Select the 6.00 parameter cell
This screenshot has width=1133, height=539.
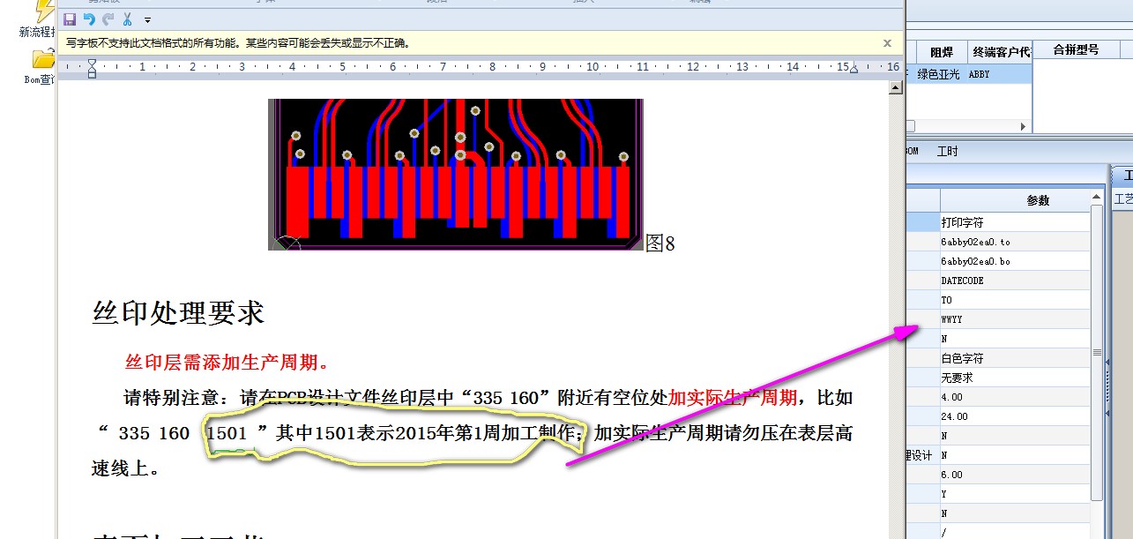coord(1016,475)
